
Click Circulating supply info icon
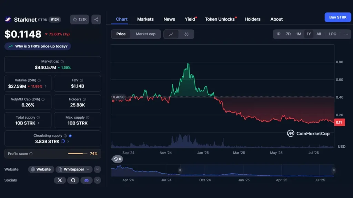click(65, 136)
